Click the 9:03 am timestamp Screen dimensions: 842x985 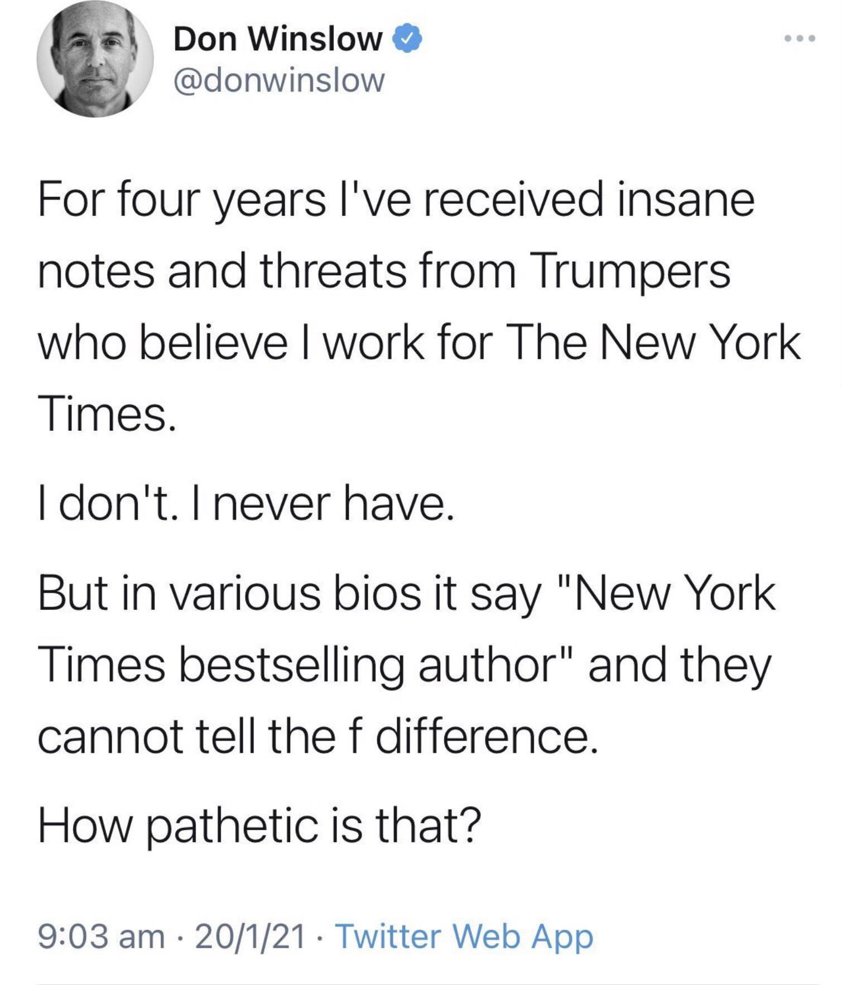click(x=102, y=936)
